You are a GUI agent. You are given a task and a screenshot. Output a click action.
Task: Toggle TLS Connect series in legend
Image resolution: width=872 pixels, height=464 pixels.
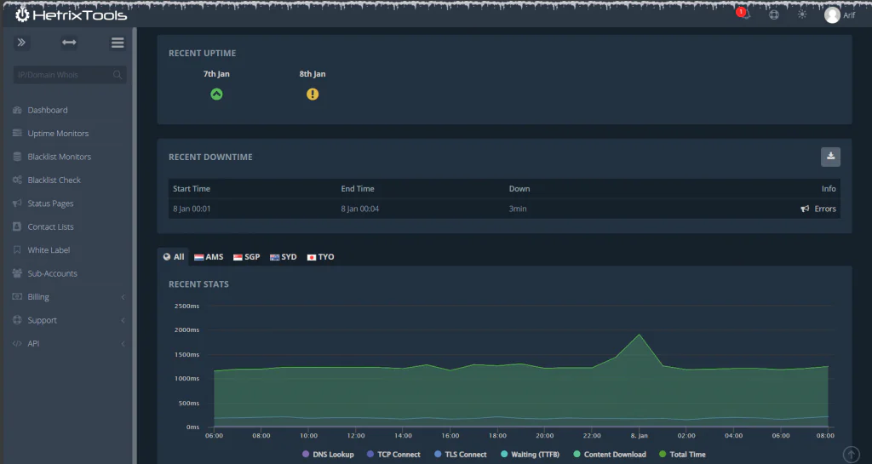[x=460, y=454]
